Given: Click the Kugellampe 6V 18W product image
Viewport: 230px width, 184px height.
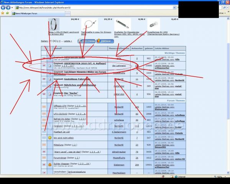Looking at the screenshot, I should tap(156, 25).
